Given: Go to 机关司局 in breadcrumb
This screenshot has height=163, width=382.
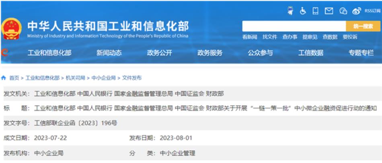Looking at the screenshot, I should pyautogui.click(x=75, y=78).
